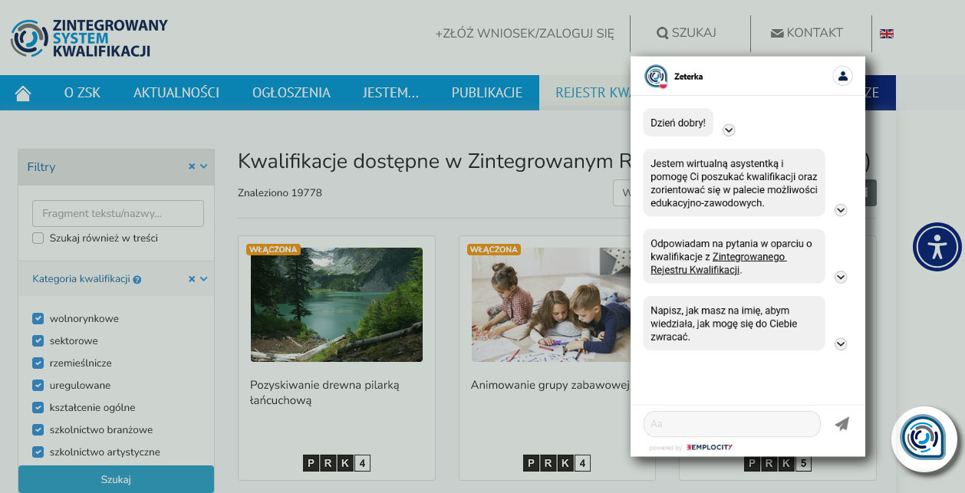Screen dimensions: 965x493
Task: Select the REJESTR KWALIFIKACJI tab
Action: [x=585, y=93]
